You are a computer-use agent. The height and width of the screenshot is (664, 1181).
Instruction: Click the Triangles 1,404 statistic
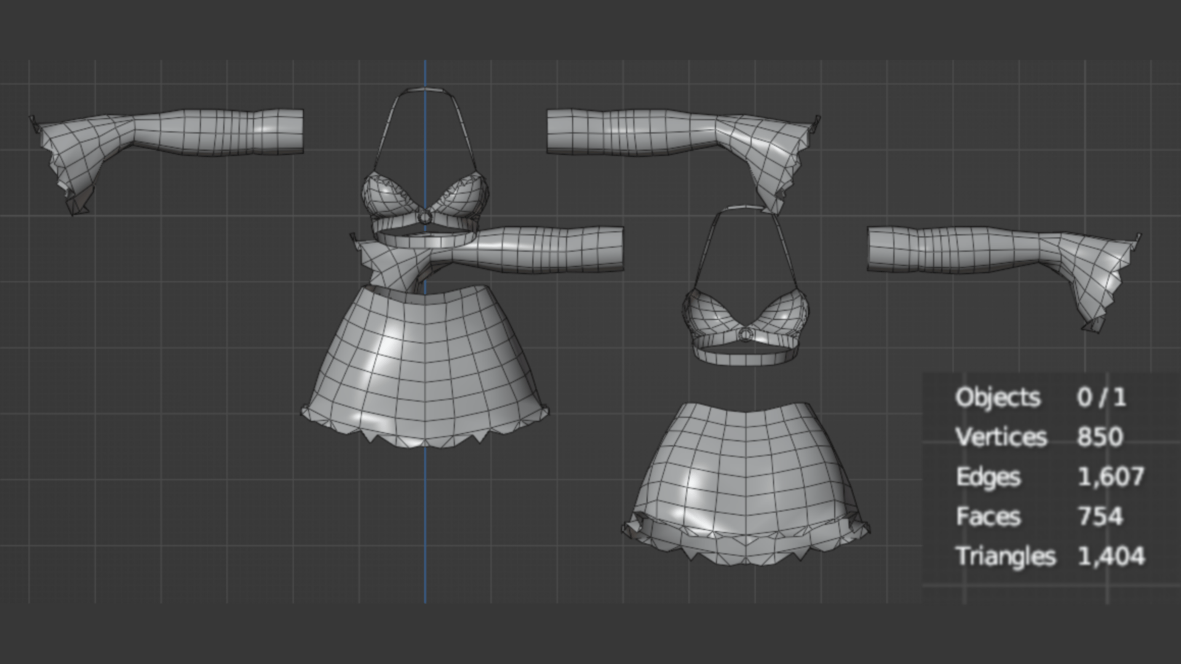(x=1049, y=556)
